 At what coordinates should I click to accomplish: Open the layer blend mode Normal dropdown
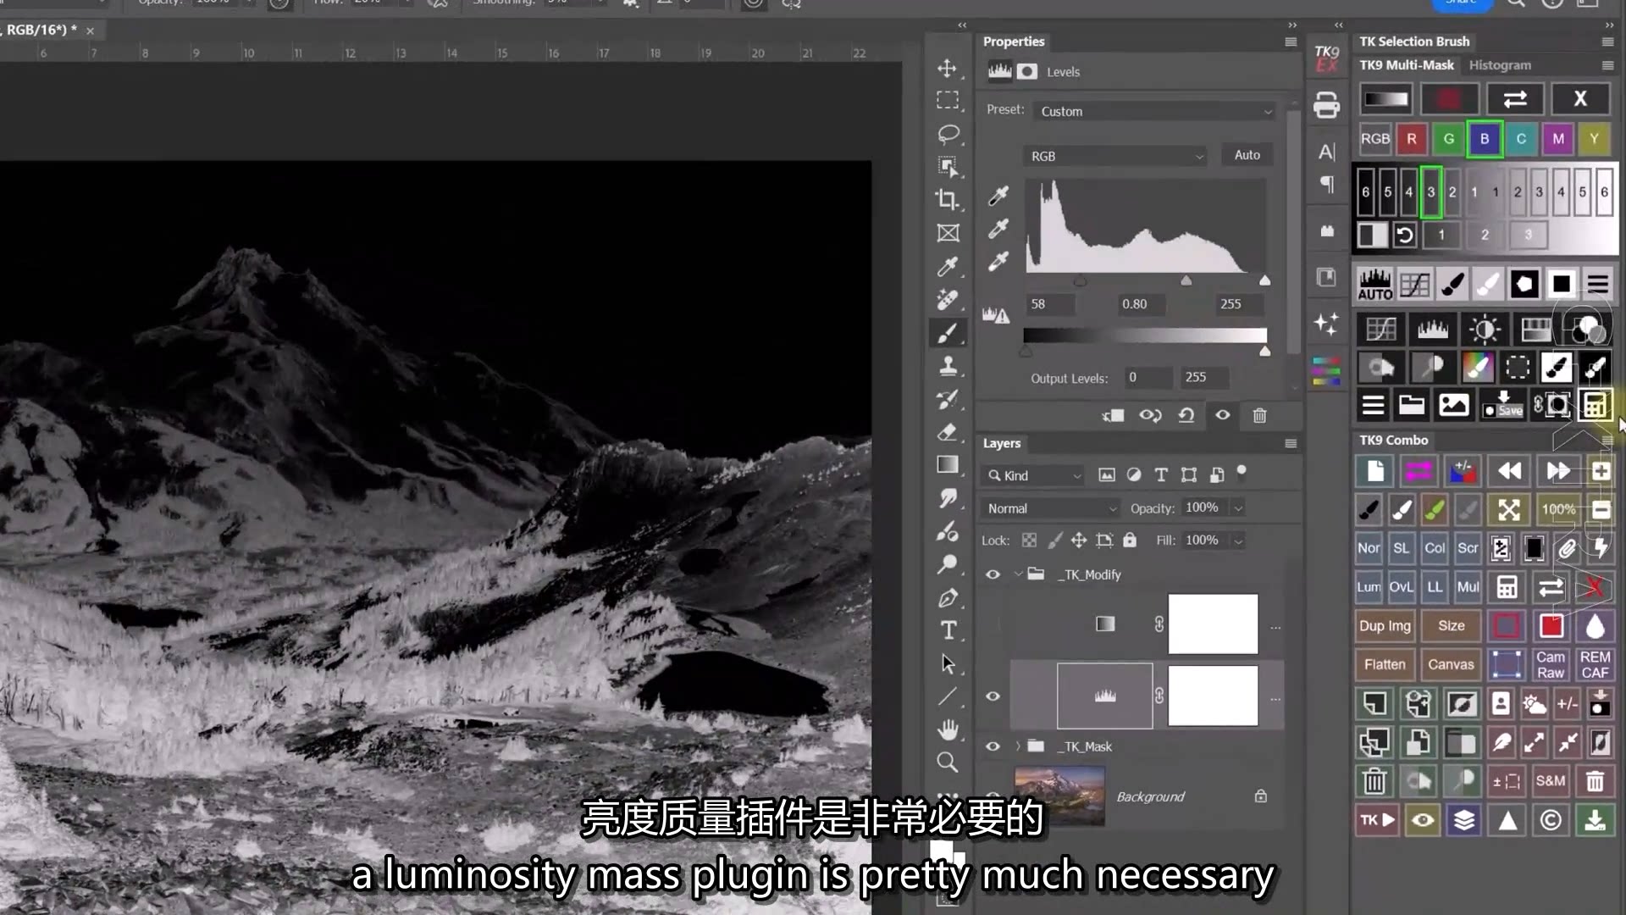[1051, 508]
